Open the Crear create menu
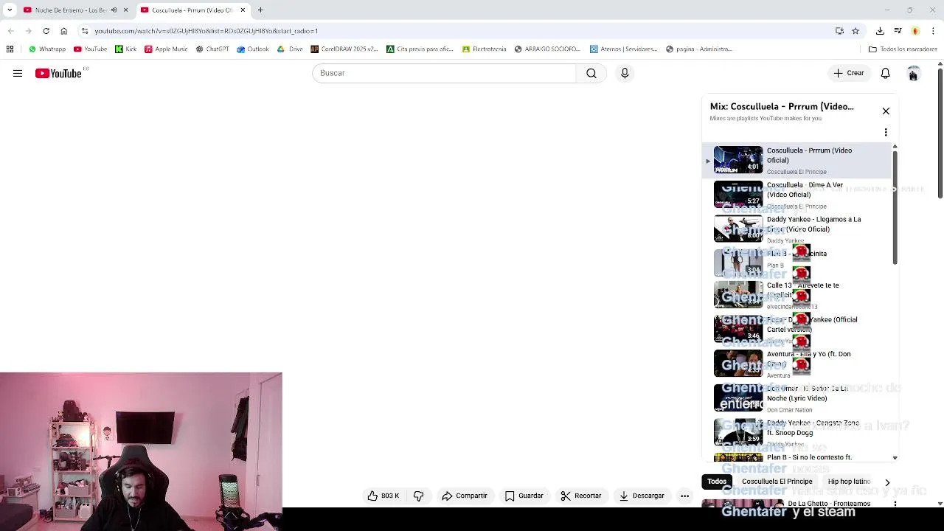Screen dimensions: 944x531 point(849,73)
